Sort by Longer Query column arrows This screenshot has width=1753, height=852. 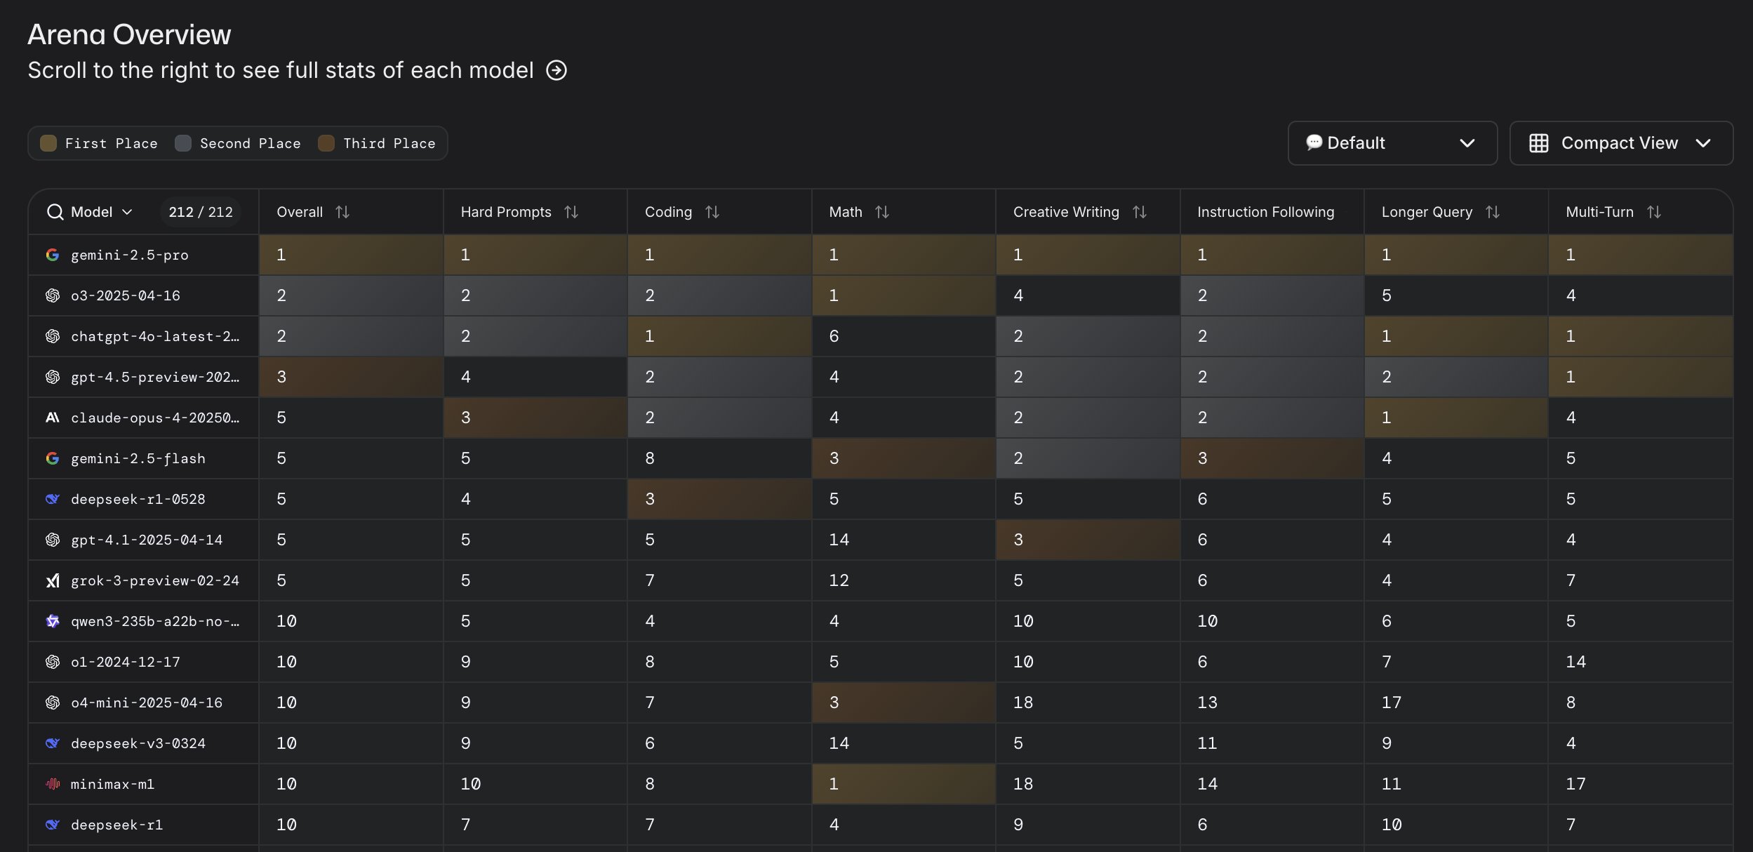click(x=1493, y=212)
